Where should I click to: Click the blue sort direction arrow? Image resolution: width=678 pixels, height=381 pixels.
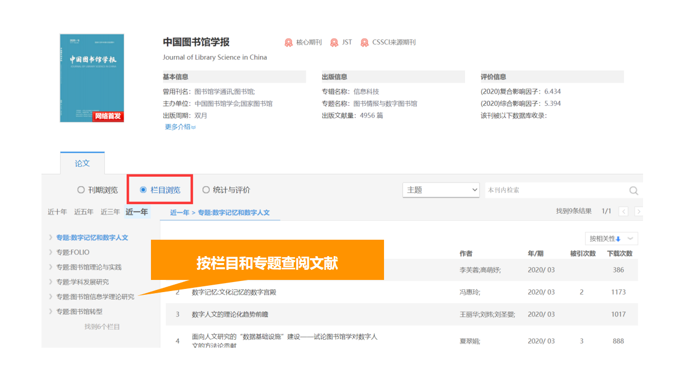click(x=618, y=239)
